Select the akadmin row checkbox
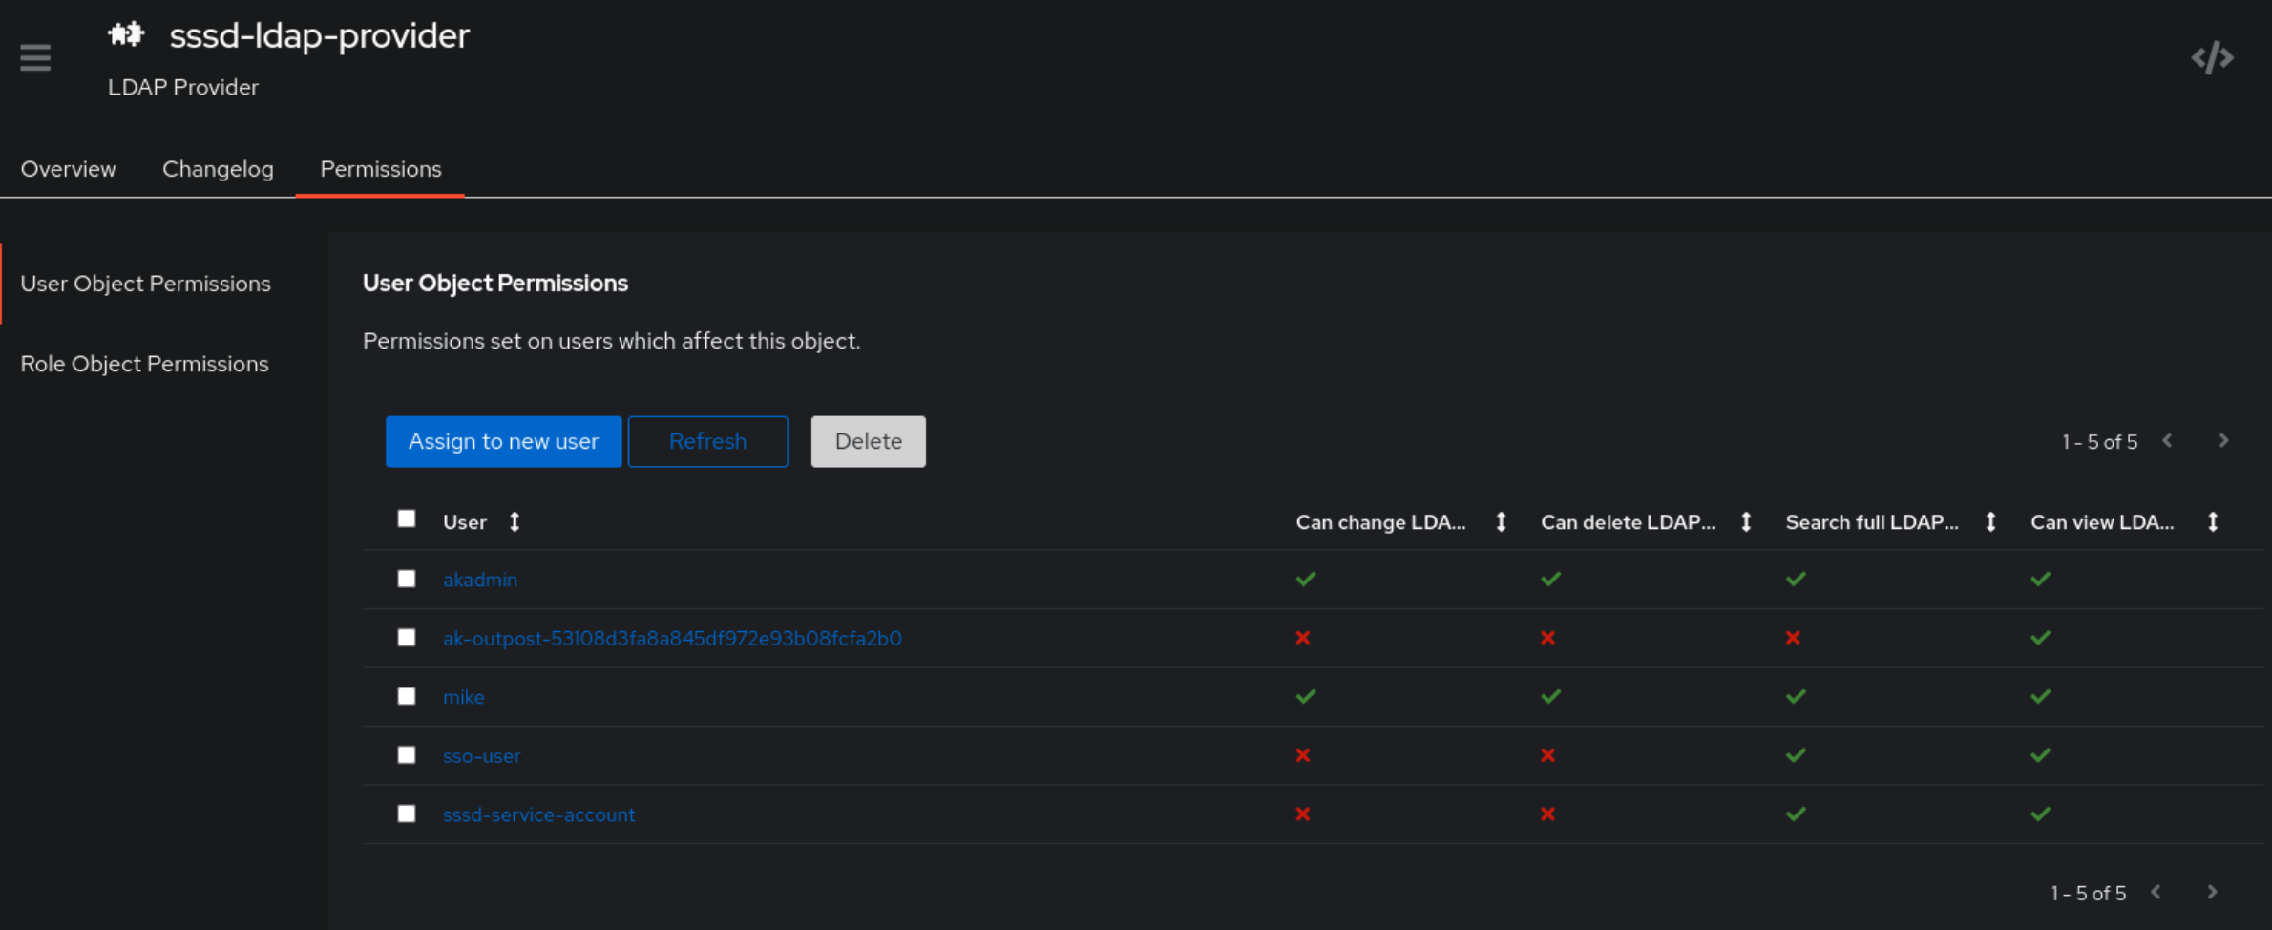This screenshot has height=930, width=2272. click(x=407, y=579)
